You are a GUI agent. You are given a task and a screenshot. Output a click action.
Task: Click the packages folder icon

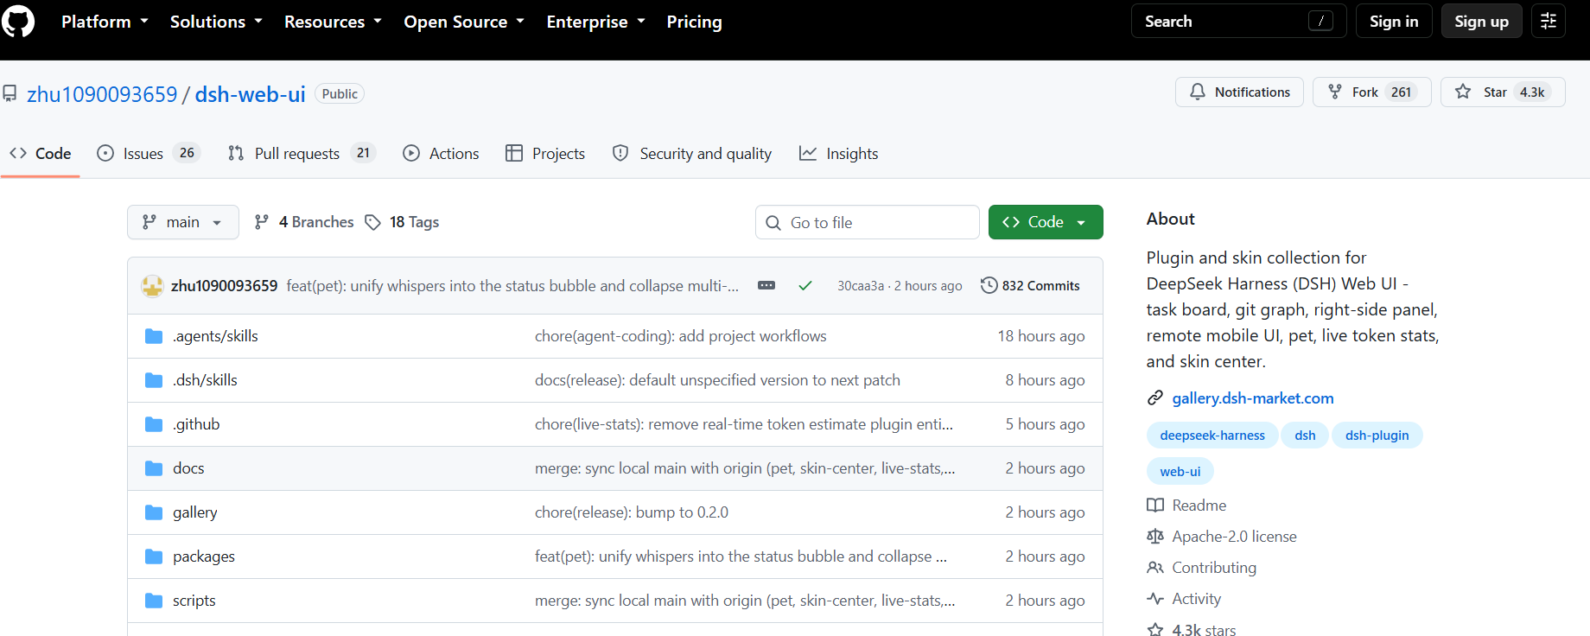[154, 556]
